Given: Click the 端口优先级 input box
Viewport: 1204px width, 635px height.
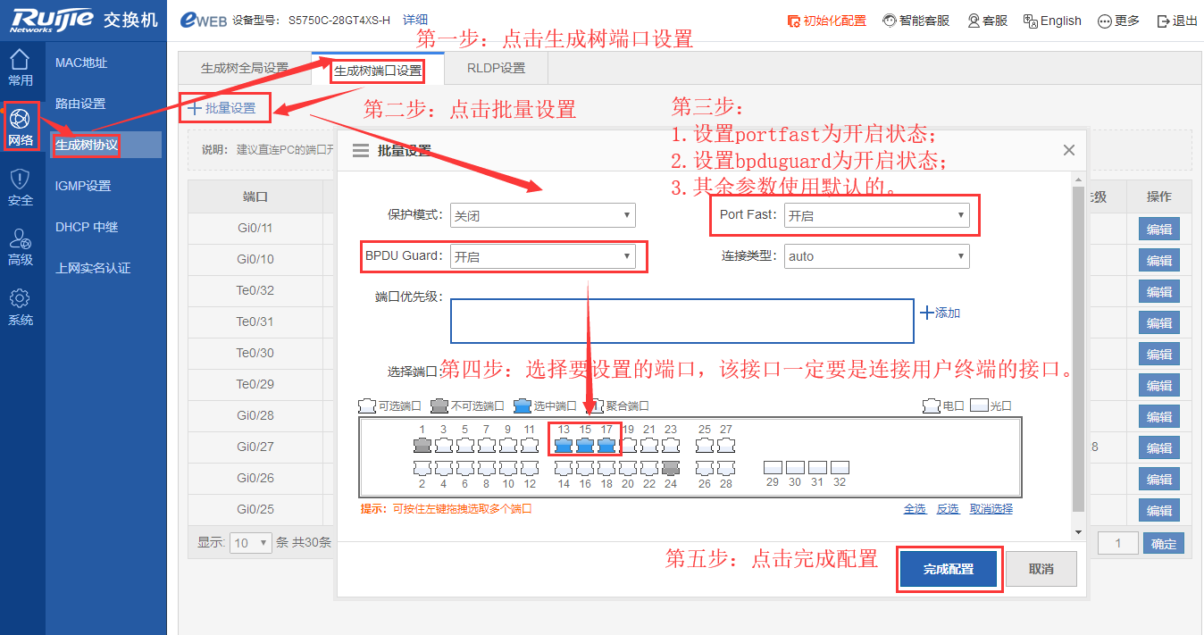Looking at the screenshot, I should tap(681, 321).
